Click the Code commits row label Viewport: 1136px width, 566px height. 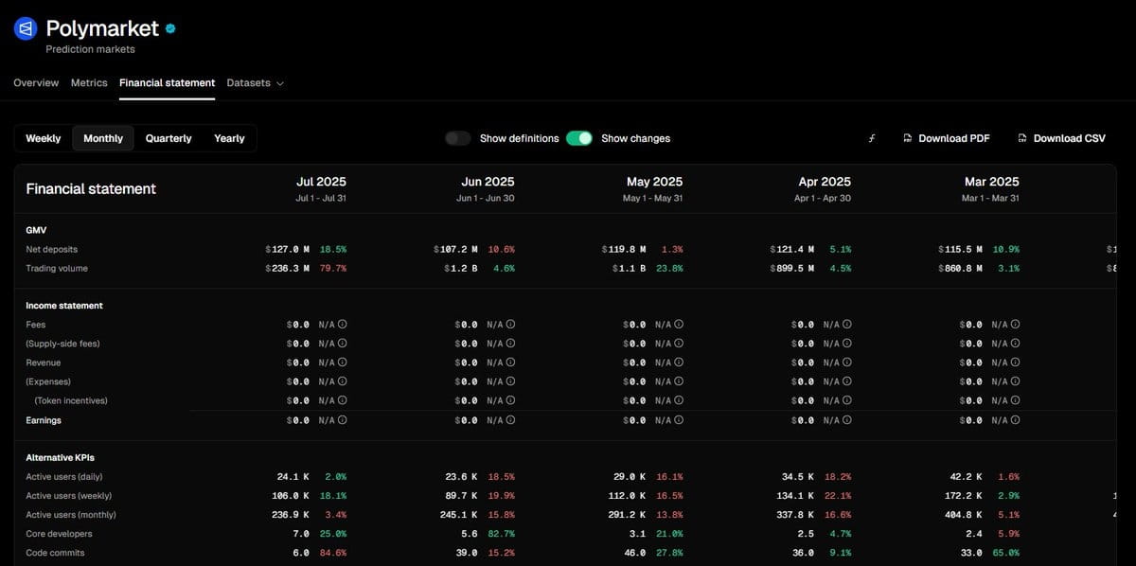coord(56,553)
